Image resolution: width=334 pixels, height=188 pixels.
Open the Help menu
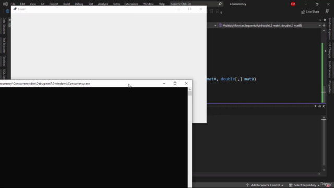point(162,4)
